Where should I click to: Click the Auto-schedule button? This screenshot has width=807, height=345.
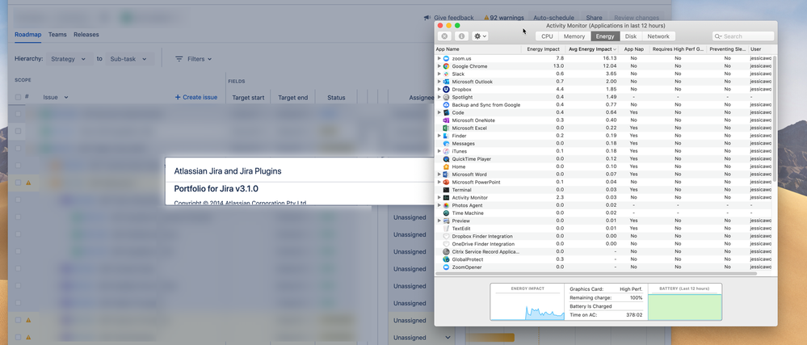coord(554,18)
